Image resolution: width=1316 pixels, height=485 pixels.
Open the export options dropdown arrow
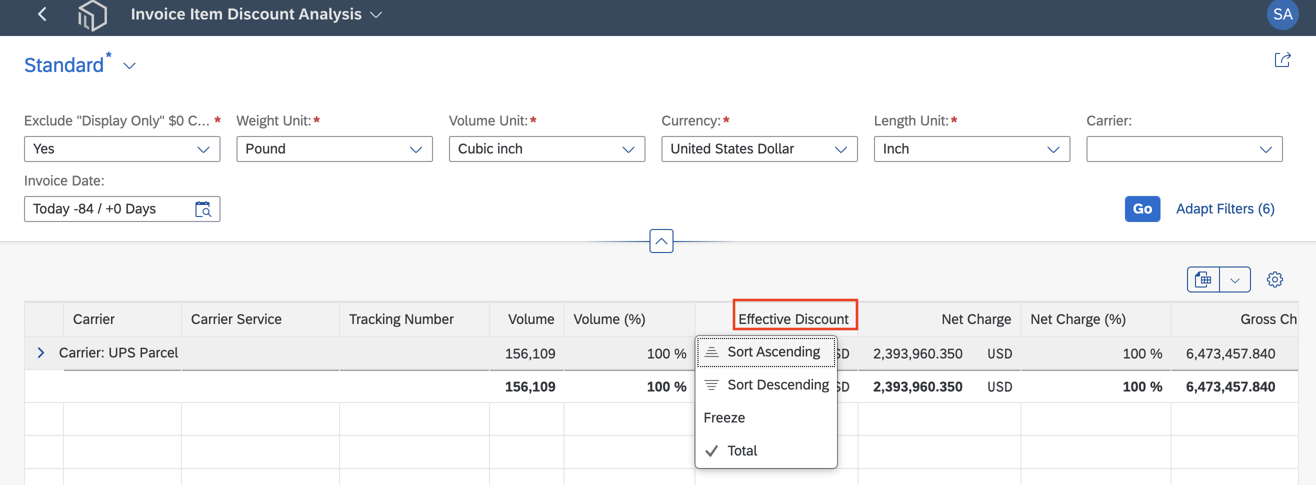tap(1235, 279)
